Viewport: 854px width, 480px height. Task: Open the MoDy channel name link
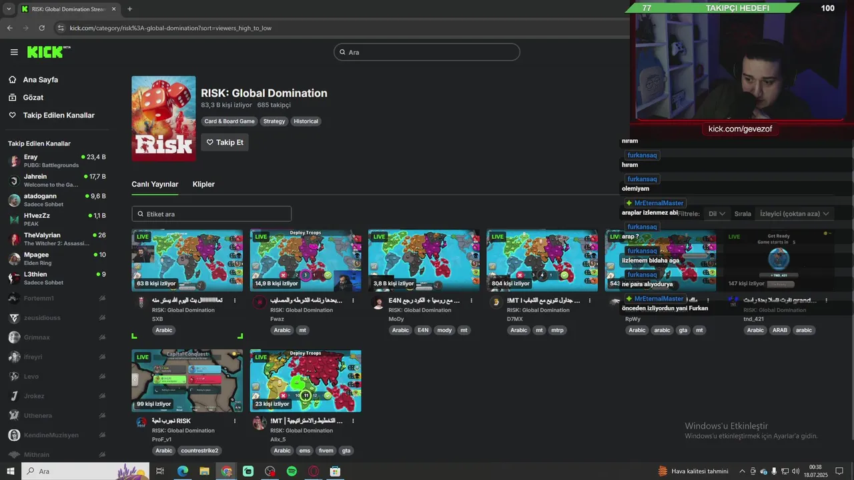tap(396, 319)
